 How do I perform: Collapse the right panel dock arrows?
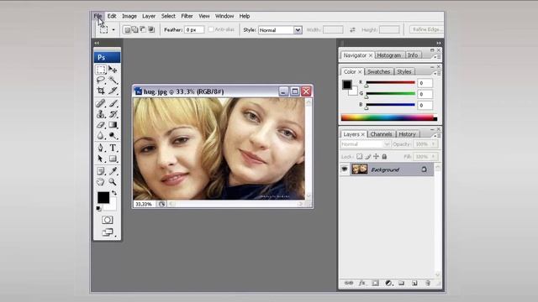[439, 43]
